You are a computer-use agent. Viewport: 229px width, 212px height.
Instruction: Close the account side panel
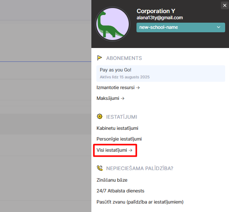(225, 5)
